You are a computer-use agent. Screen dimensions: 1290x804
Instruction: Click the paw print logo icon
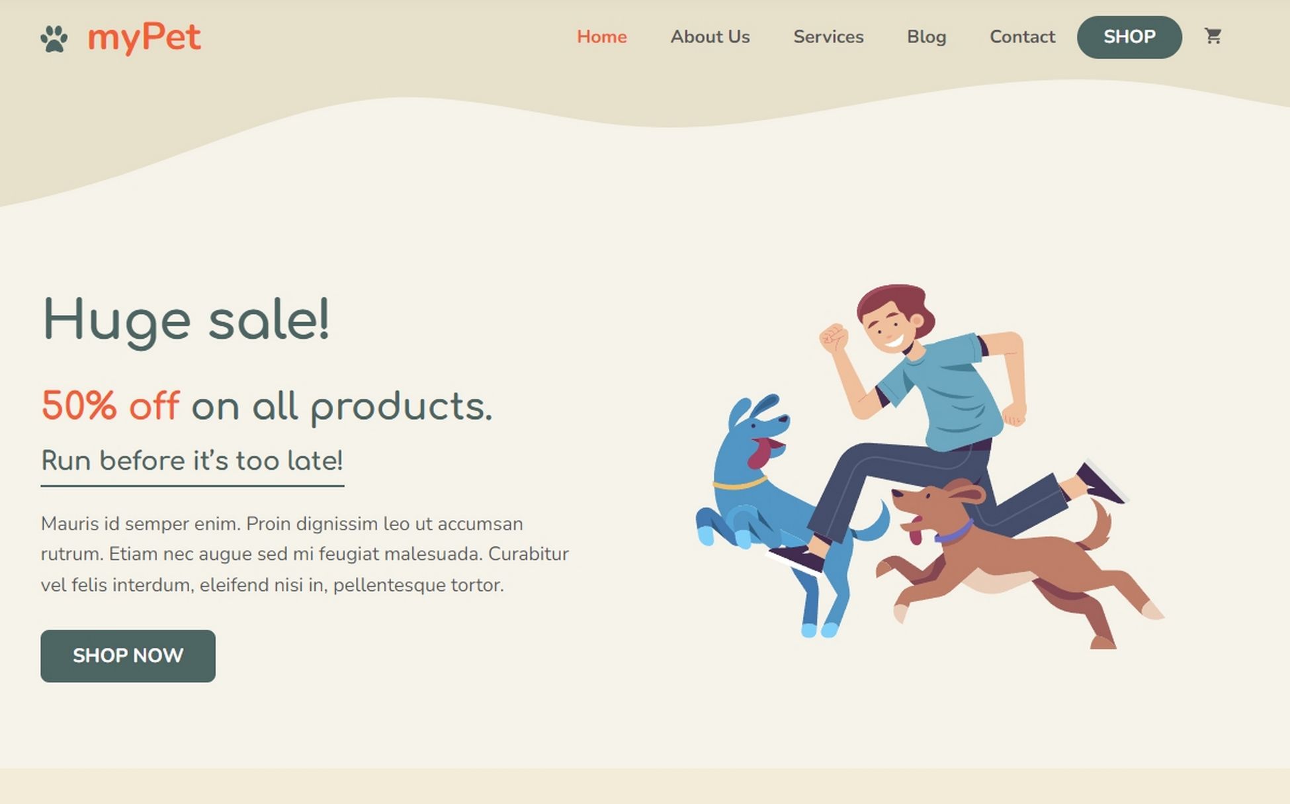click(x=54, y=38)
